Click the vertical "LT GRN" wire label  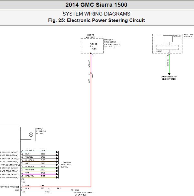click(168, 62)
